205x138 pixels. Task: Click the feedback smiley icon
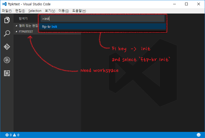pyautogui.click(x=199, y=135)
